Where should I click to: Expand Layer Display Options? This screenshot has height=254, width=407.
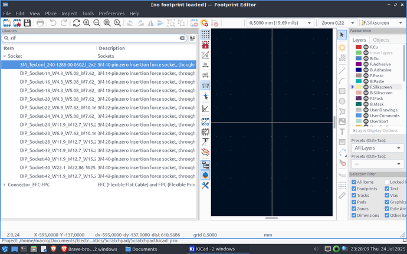pyautogui.click(x=376, y=130)
